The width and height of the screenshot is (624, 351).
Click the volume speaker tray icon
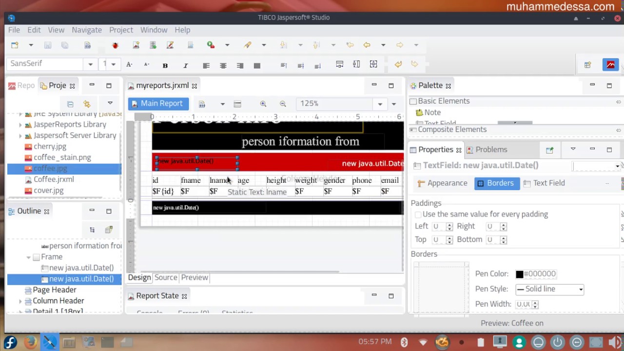[x=615, y=342]
